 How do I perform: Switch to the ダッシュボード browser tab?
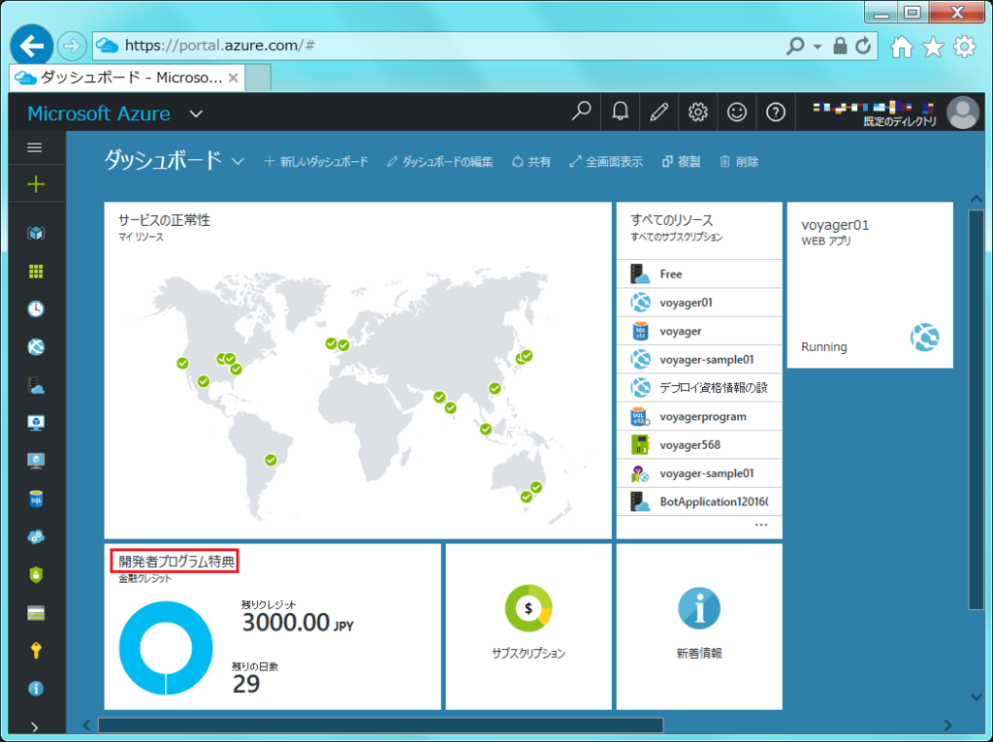tap(127, 78)
